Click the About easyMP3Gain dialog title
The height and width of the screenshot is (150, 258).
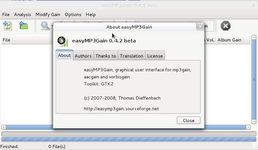129,27
